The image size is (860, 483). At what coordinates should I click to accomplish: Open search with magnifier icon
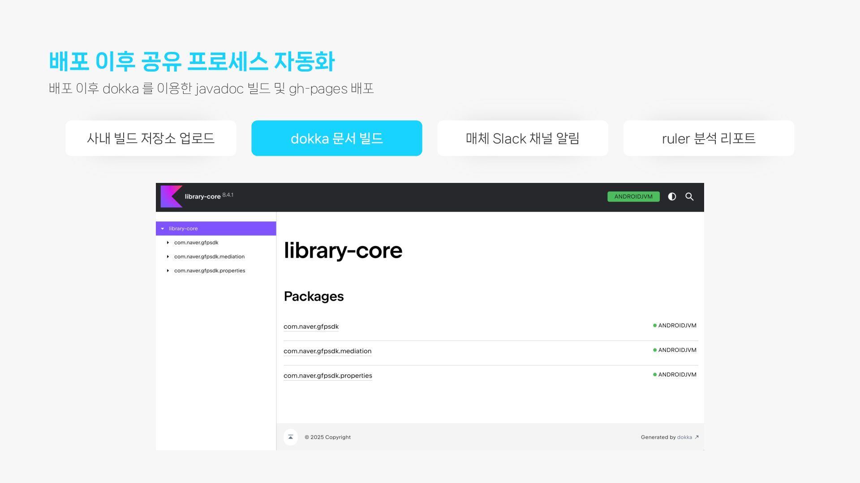[x=689, y=197]
